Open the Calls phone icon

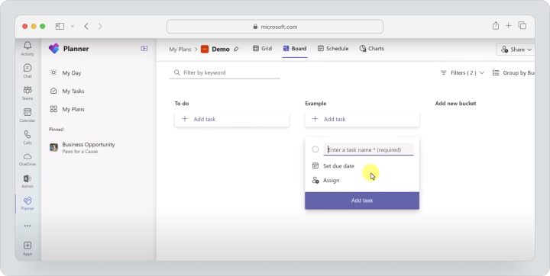point(27,134)
